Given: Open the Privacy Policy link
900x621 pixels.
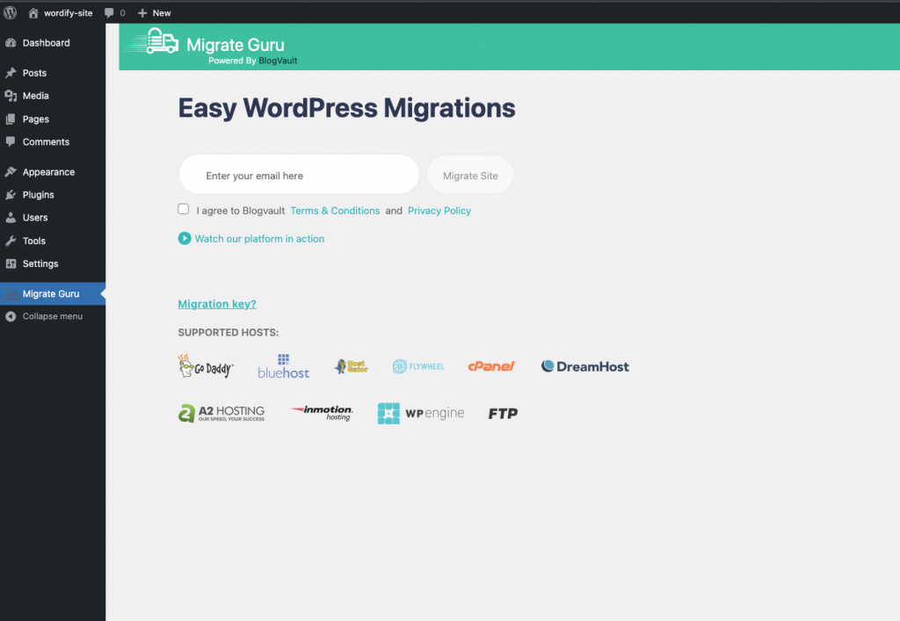Looking at the screenshot, I should point(439,211).
